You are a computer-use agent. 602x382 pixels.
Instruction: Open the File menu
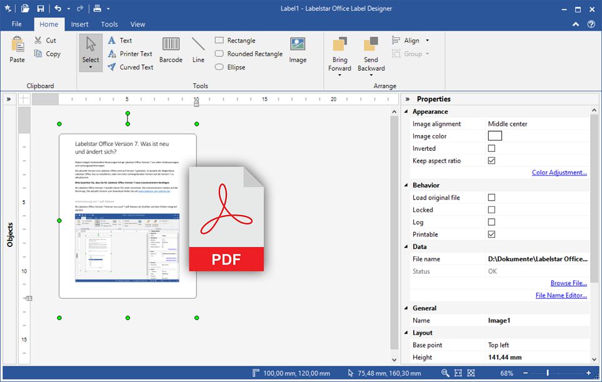(16, 24)
